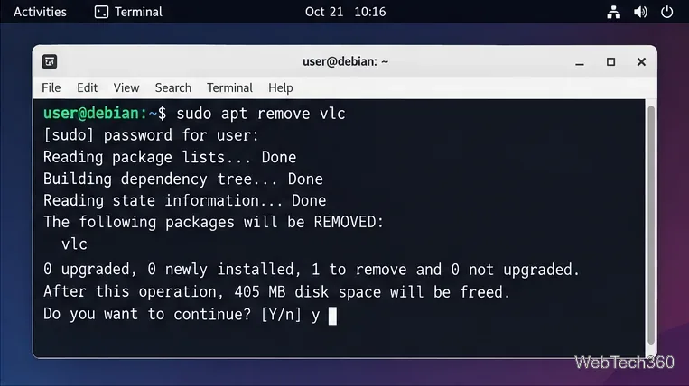
Task: Click the volume speaker icon
Action: pos(640,12)
